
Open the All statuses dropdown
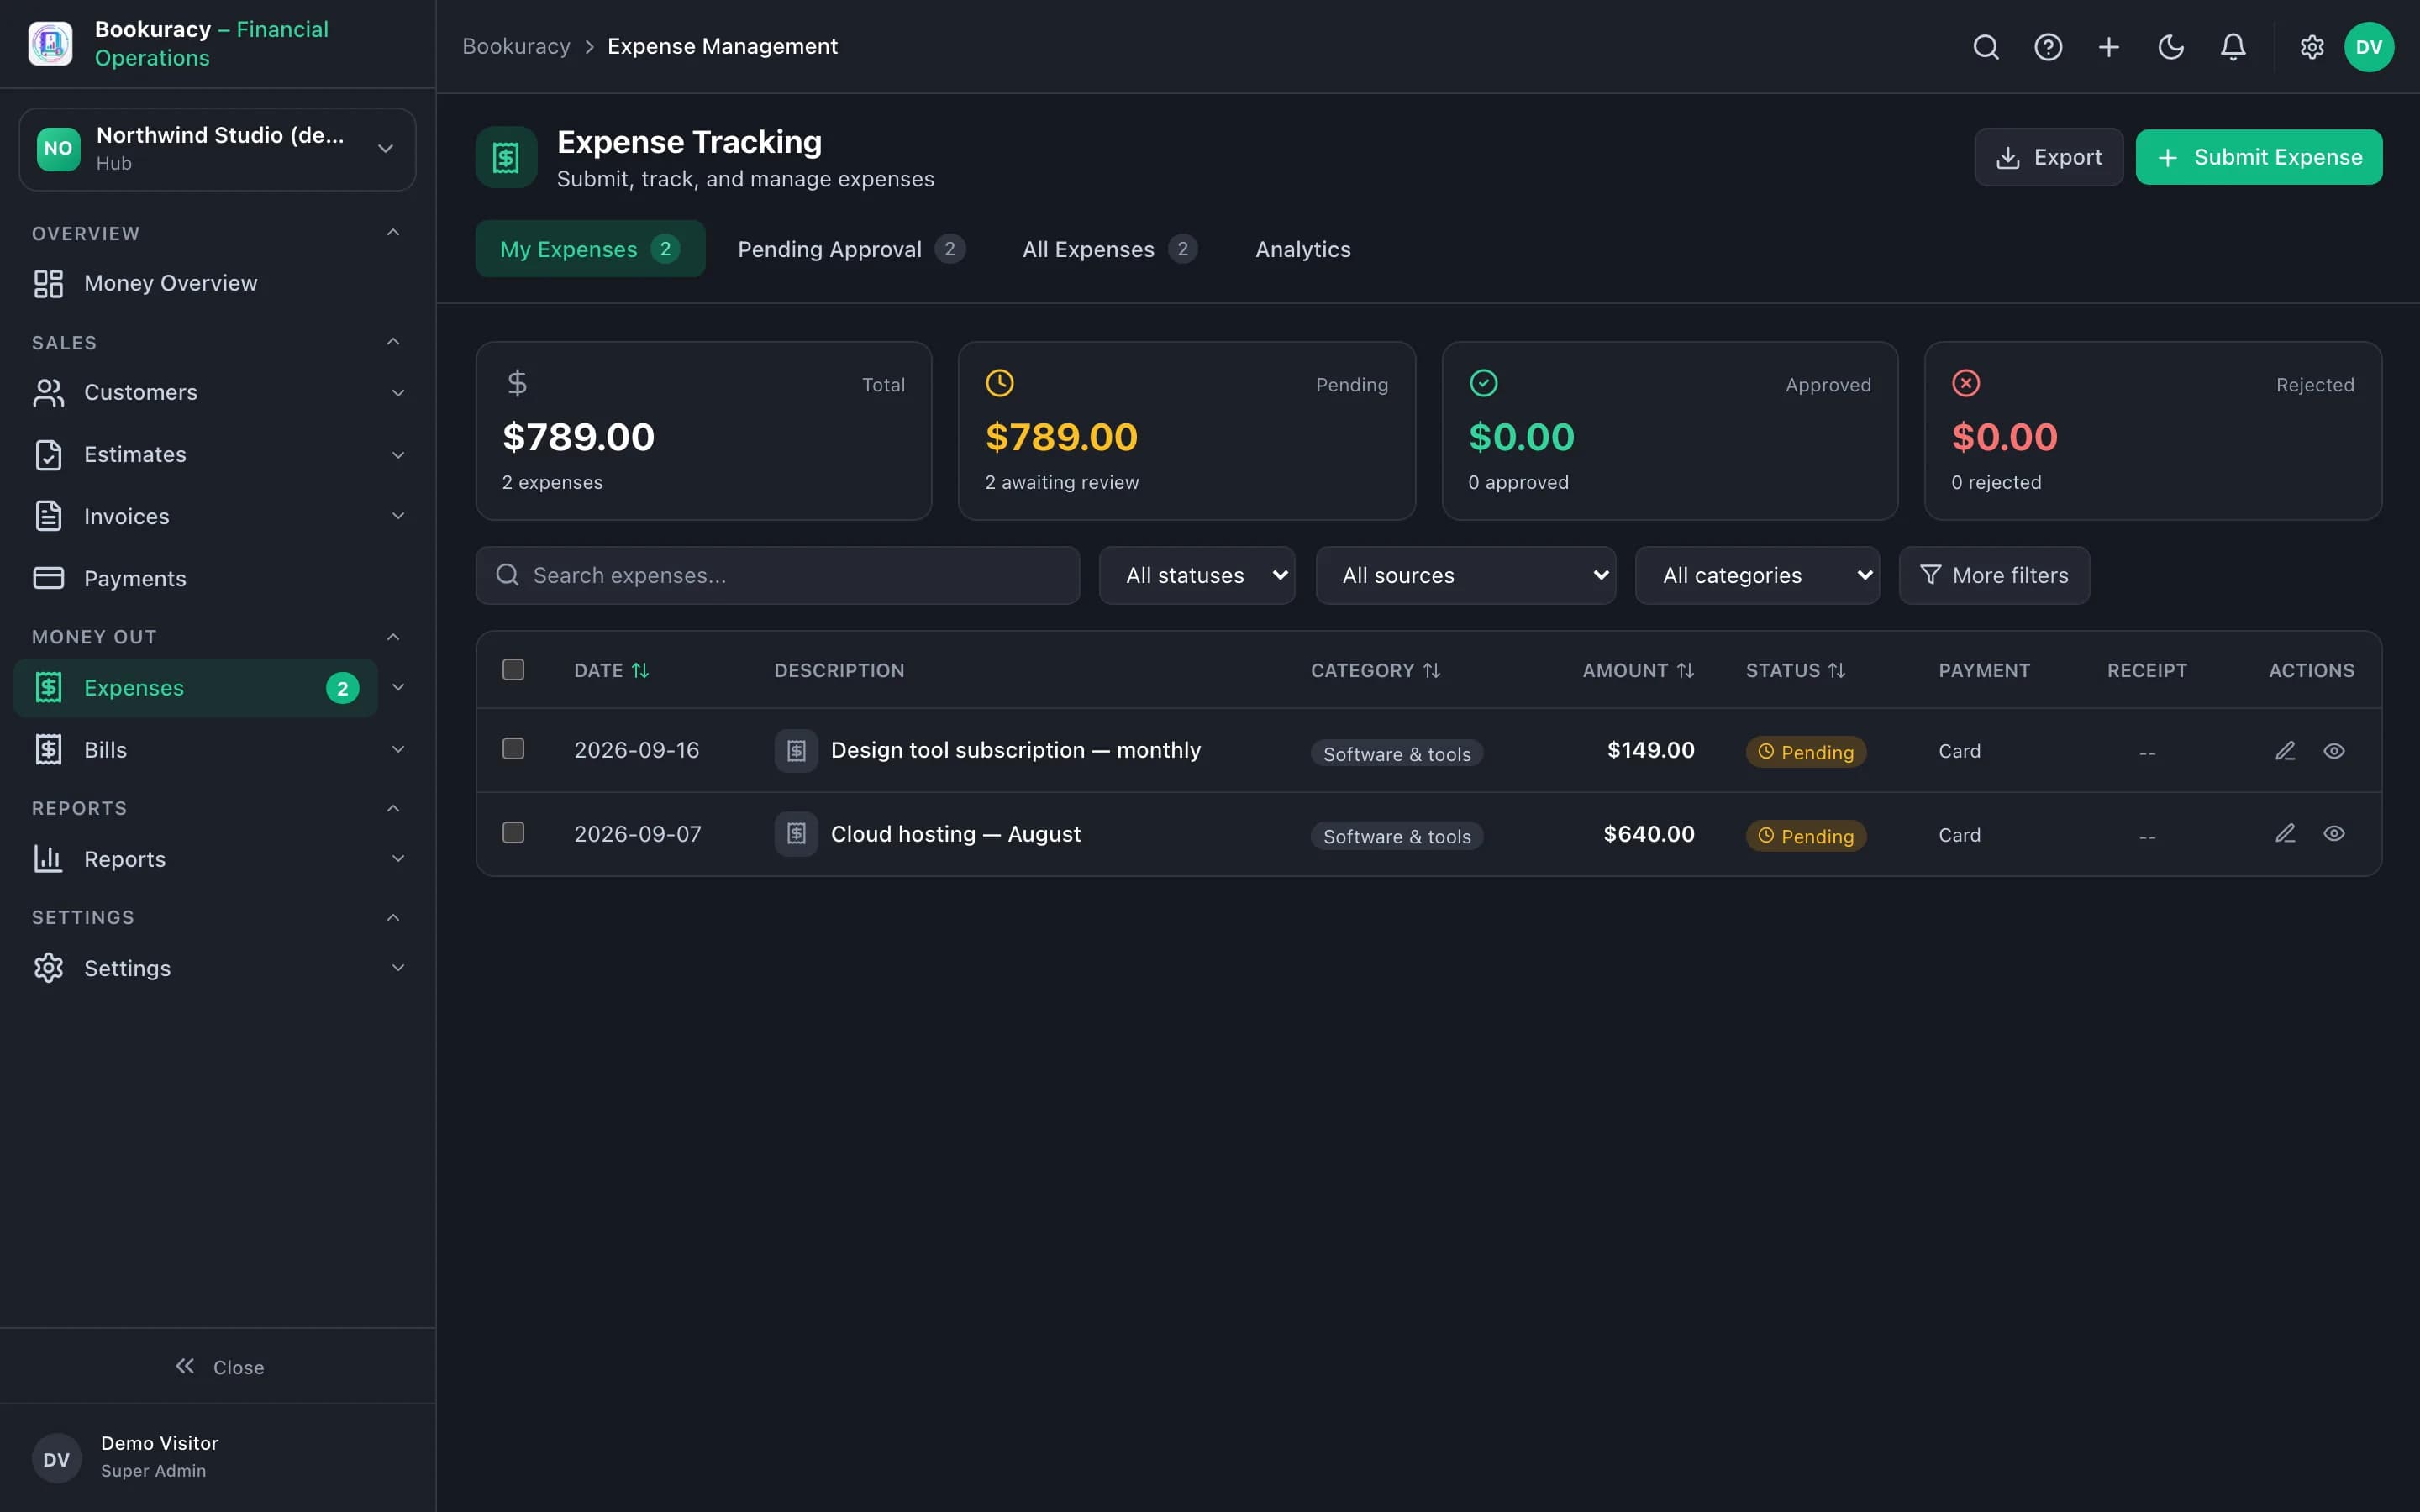coord(1197,575)
